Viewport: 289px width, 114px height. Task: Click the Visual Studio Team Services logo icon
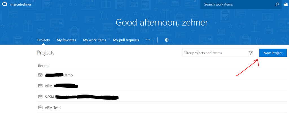pyautogui.click(x=4, y=5)
